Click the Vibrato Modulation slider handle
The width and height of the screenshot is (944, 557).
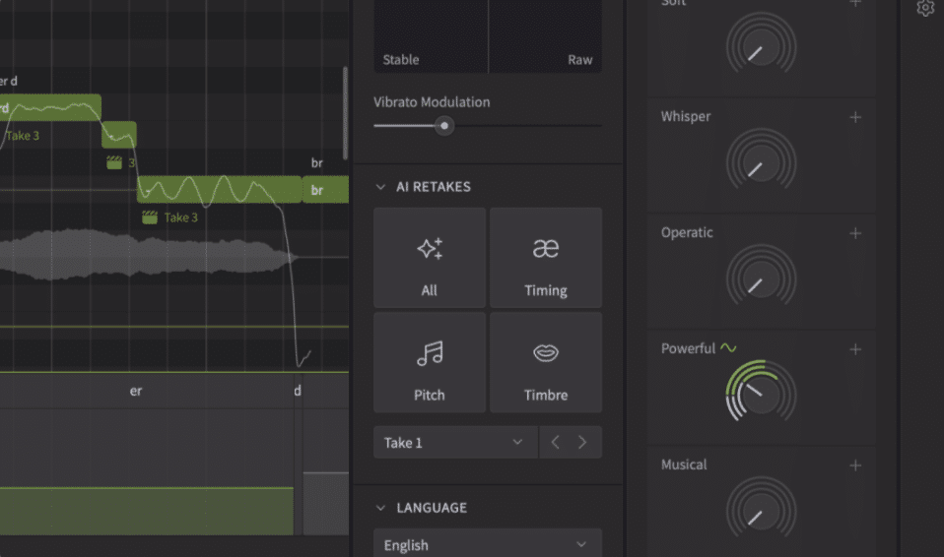click(444, 126)
